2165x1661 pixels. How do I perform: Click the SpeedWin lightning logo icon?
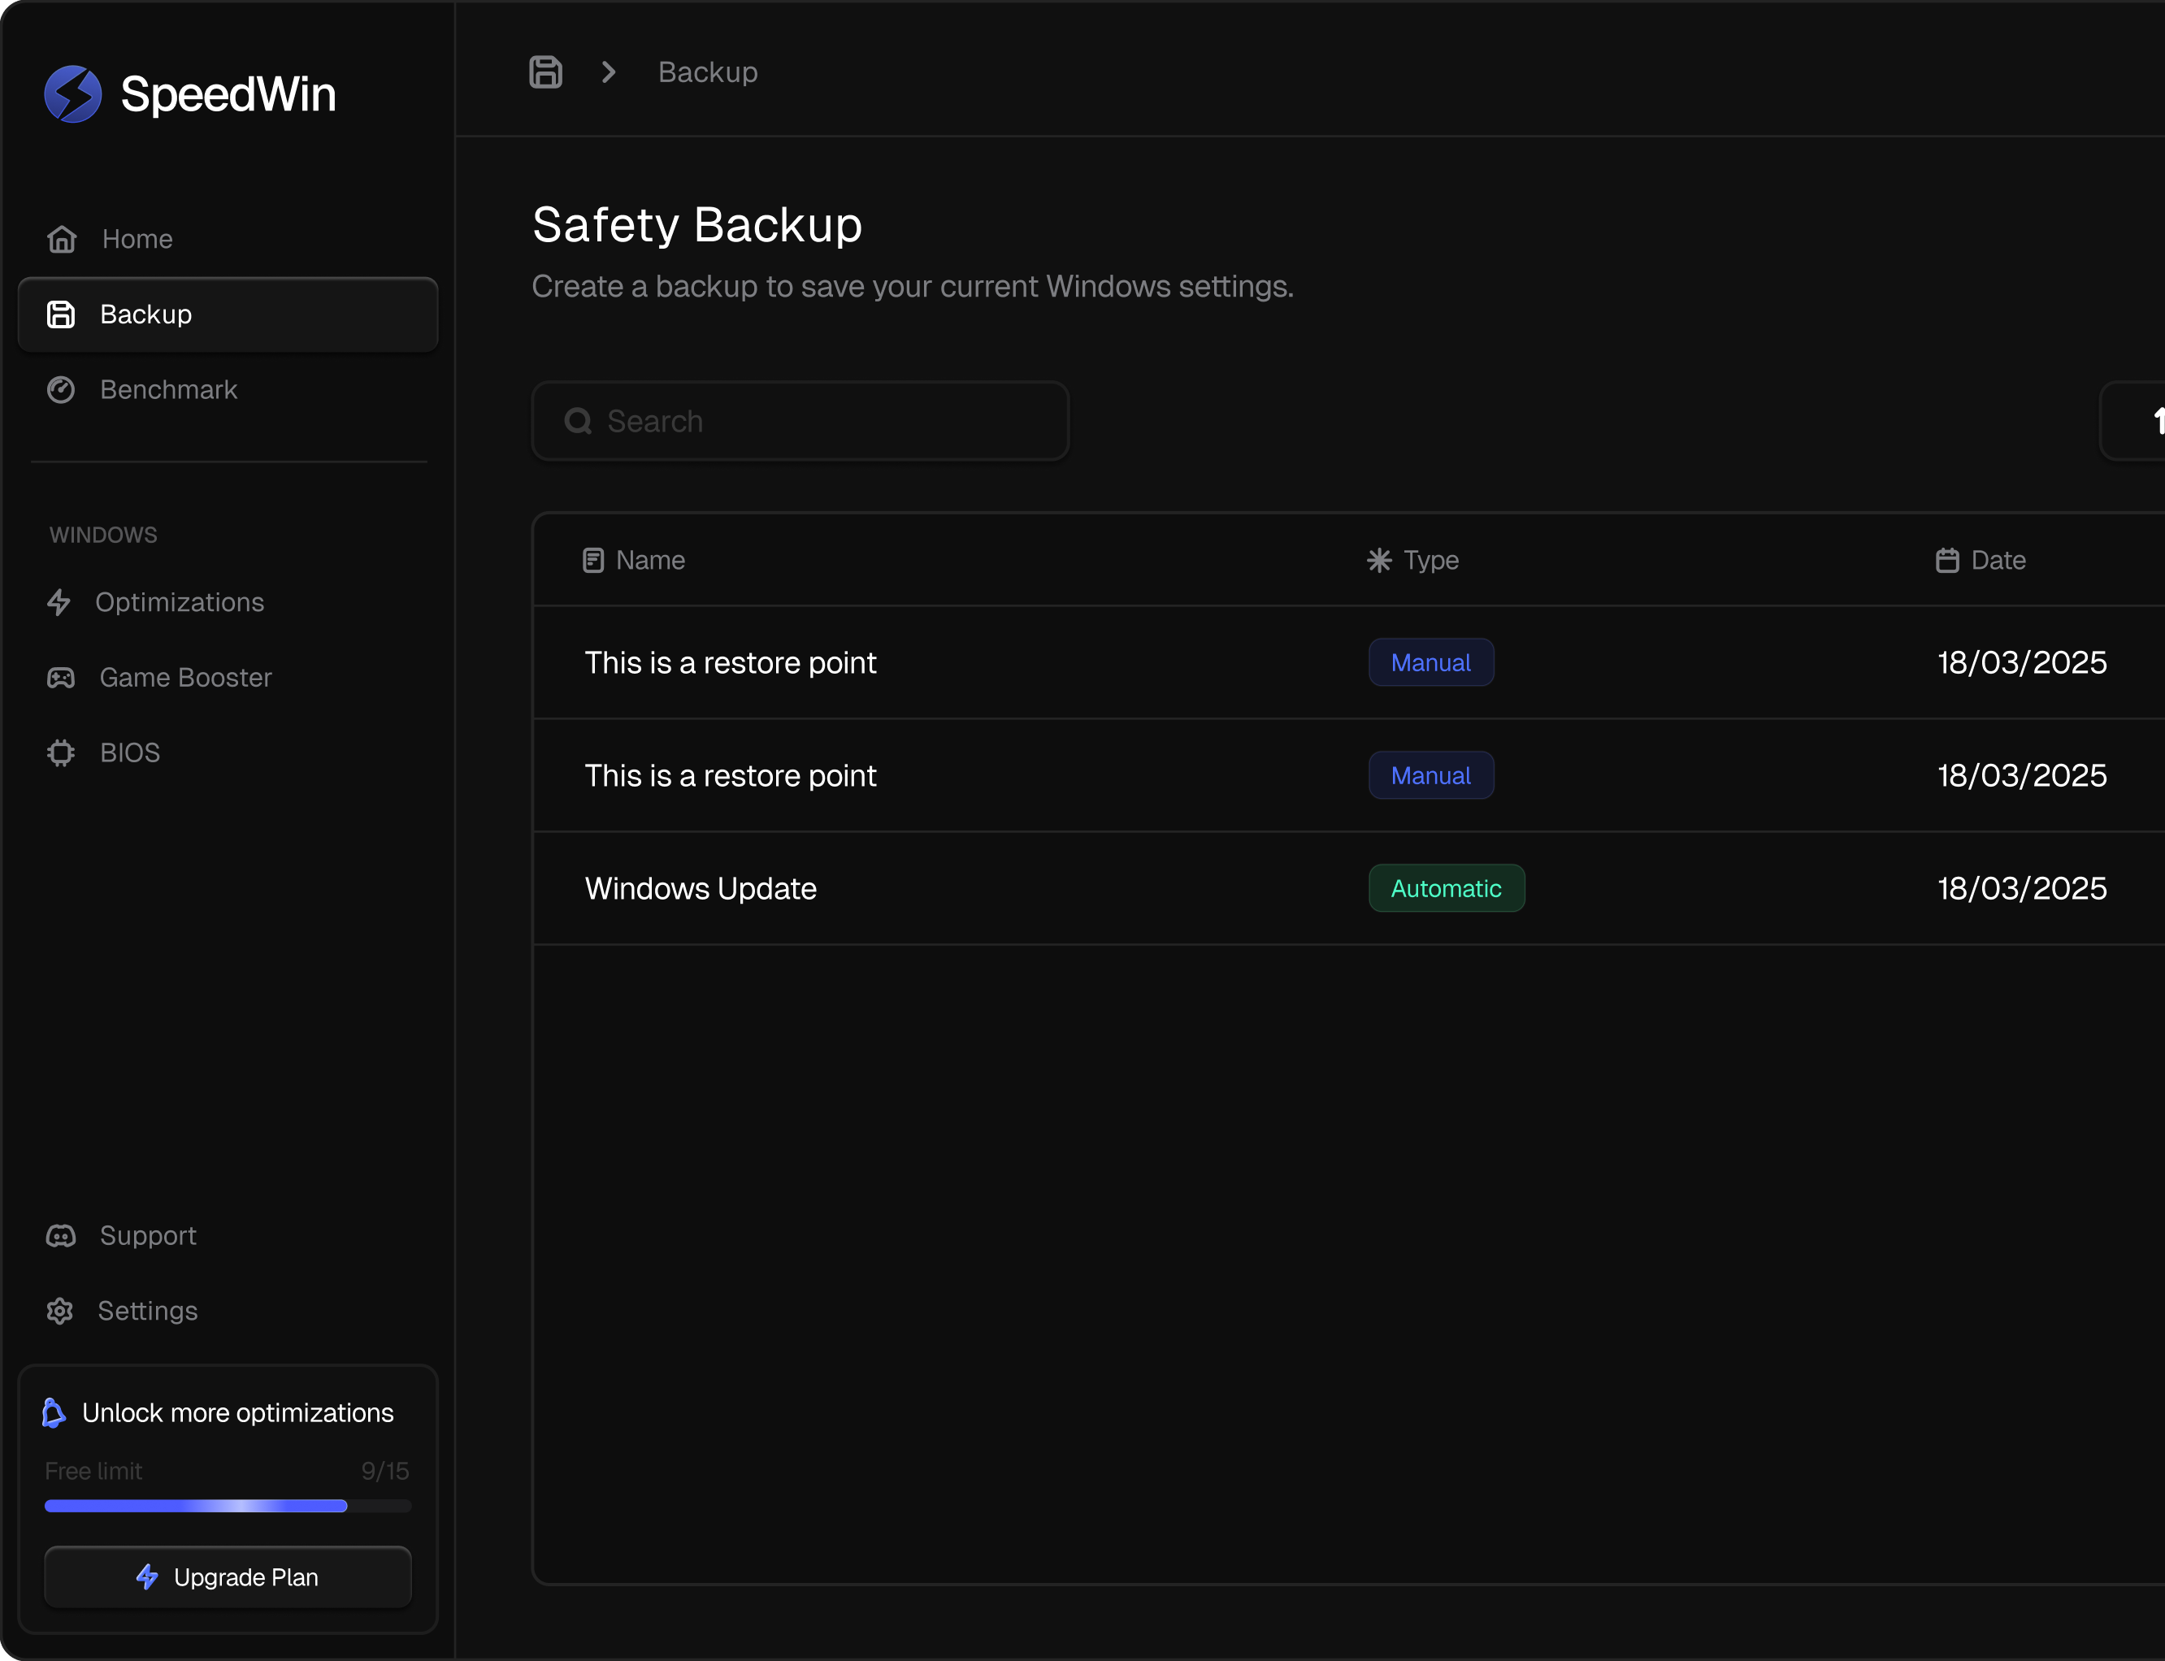[x=73, y=94]
